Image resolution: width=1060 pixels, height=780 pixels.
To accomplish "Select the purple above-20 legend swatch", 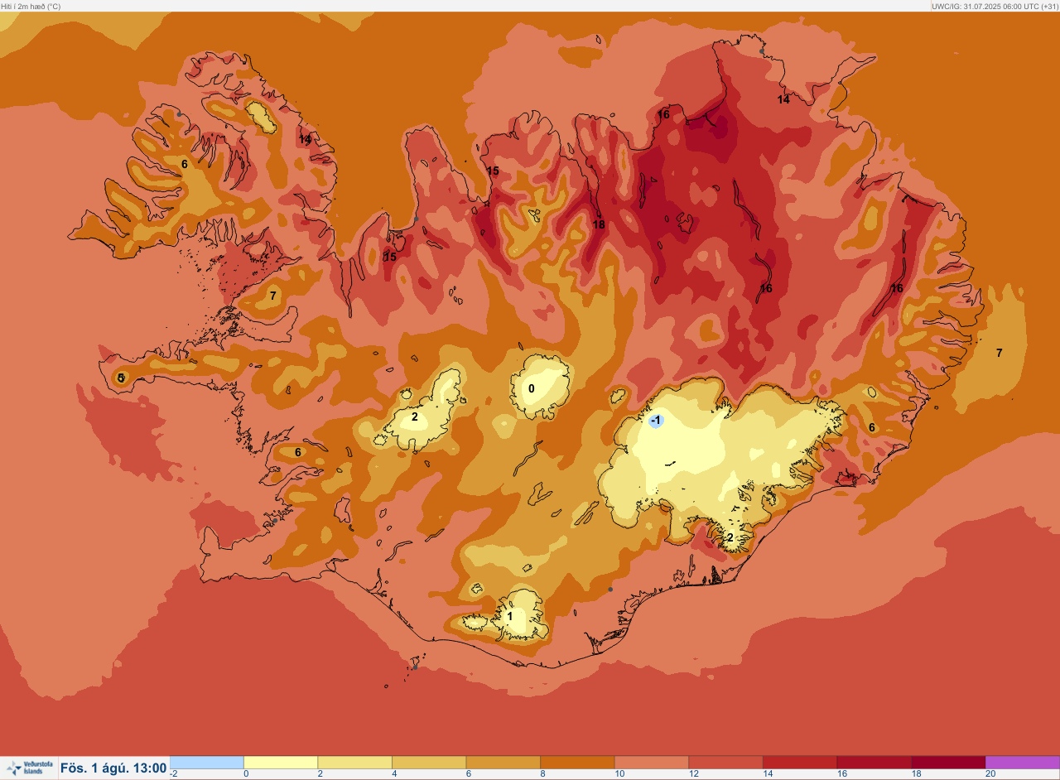I will pyautogui.click(x=1022, y=763).
